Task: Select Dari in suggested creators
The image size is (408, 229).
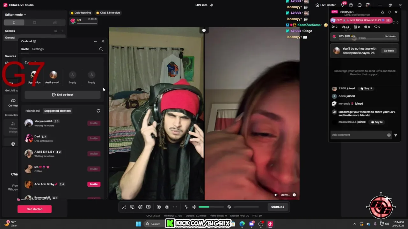Action: [62, 138]
